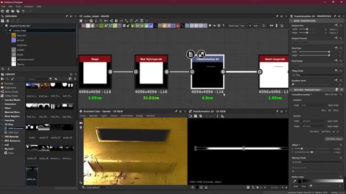The image size is (346, 194).
Task: Click the grid icon in the 2D view bottom bar
Action: (248, 188)
